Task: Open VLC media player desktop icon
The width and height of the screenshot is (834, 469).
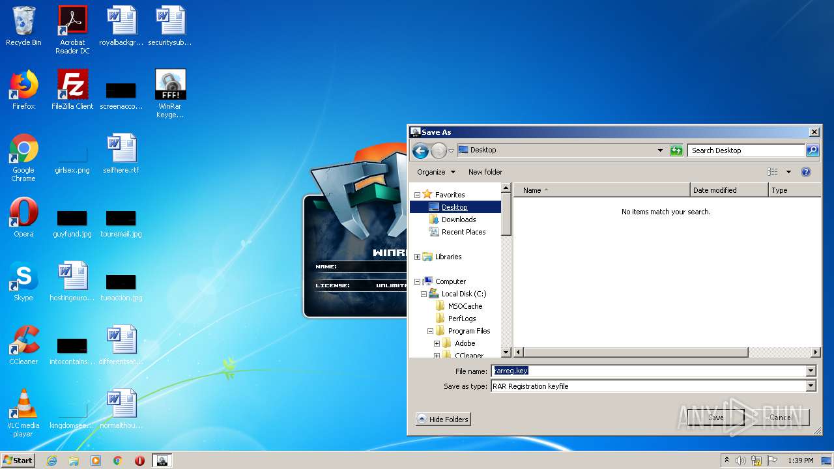Action: [23, 413]
